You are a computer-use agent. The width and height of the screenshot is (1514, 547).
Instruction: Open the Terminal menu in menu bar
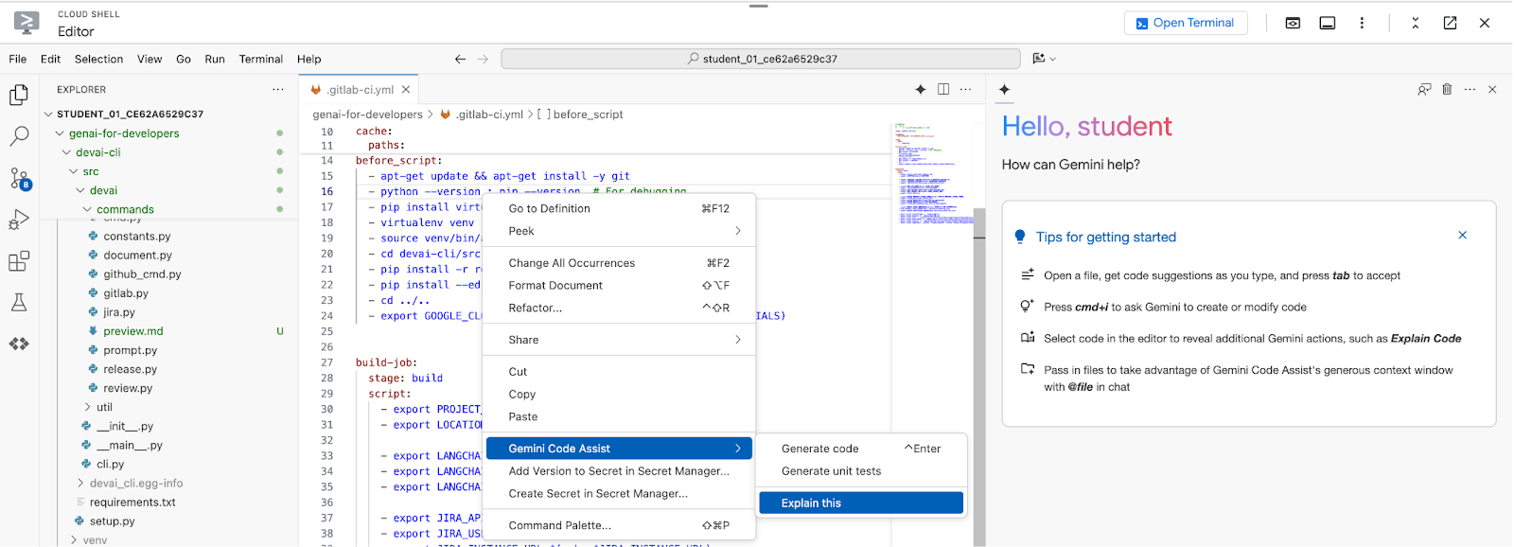[260, 59]
